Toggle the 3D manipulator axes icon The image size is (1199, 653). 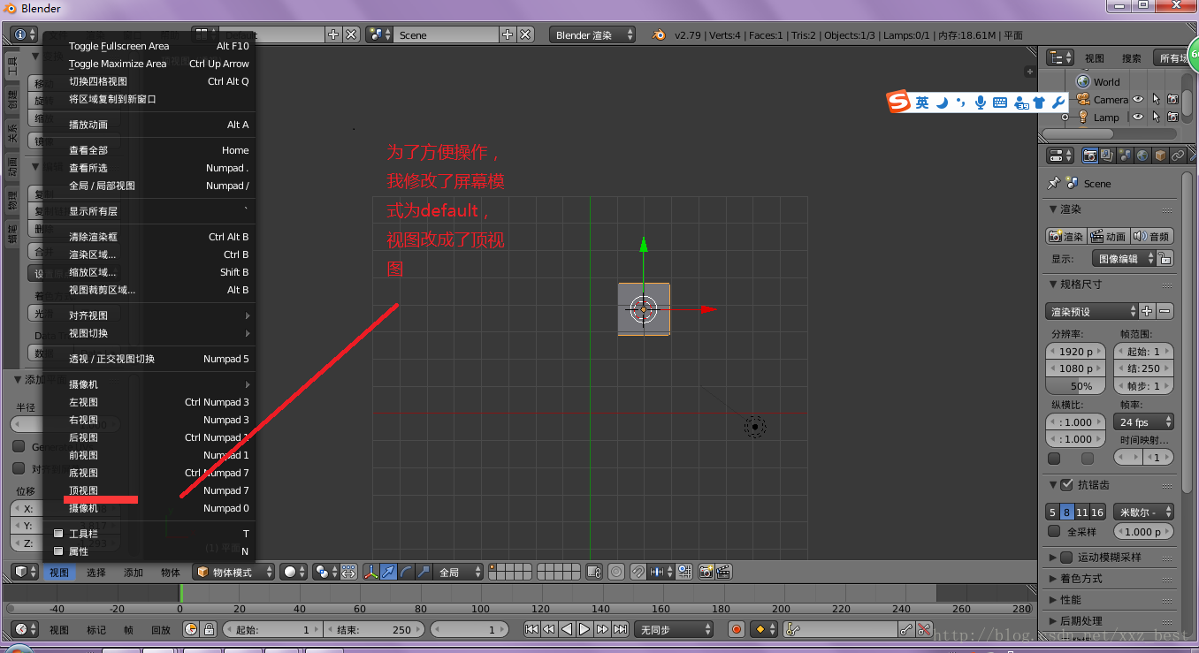pyautogui.click(x=371, y=573)
